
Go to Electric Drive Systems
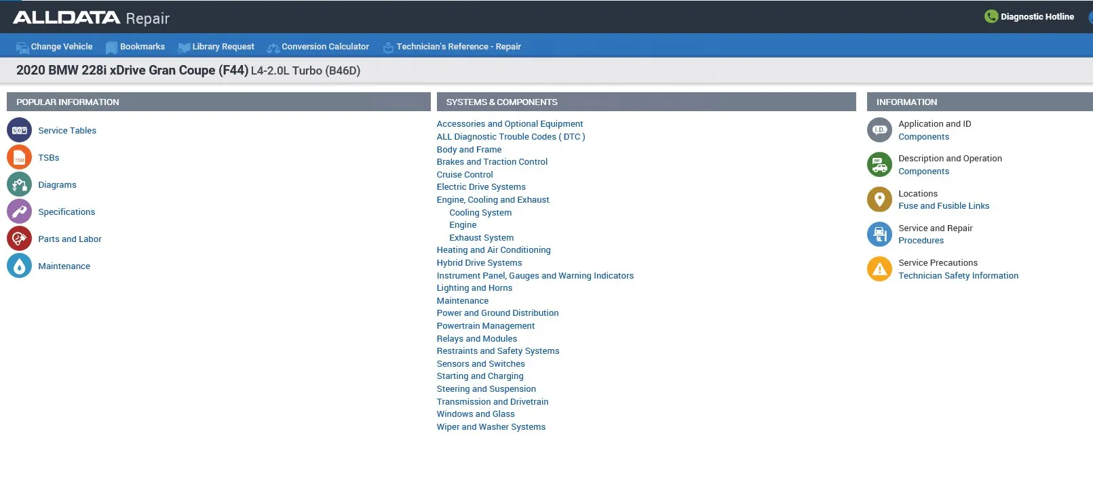click(x=481, y=187)
